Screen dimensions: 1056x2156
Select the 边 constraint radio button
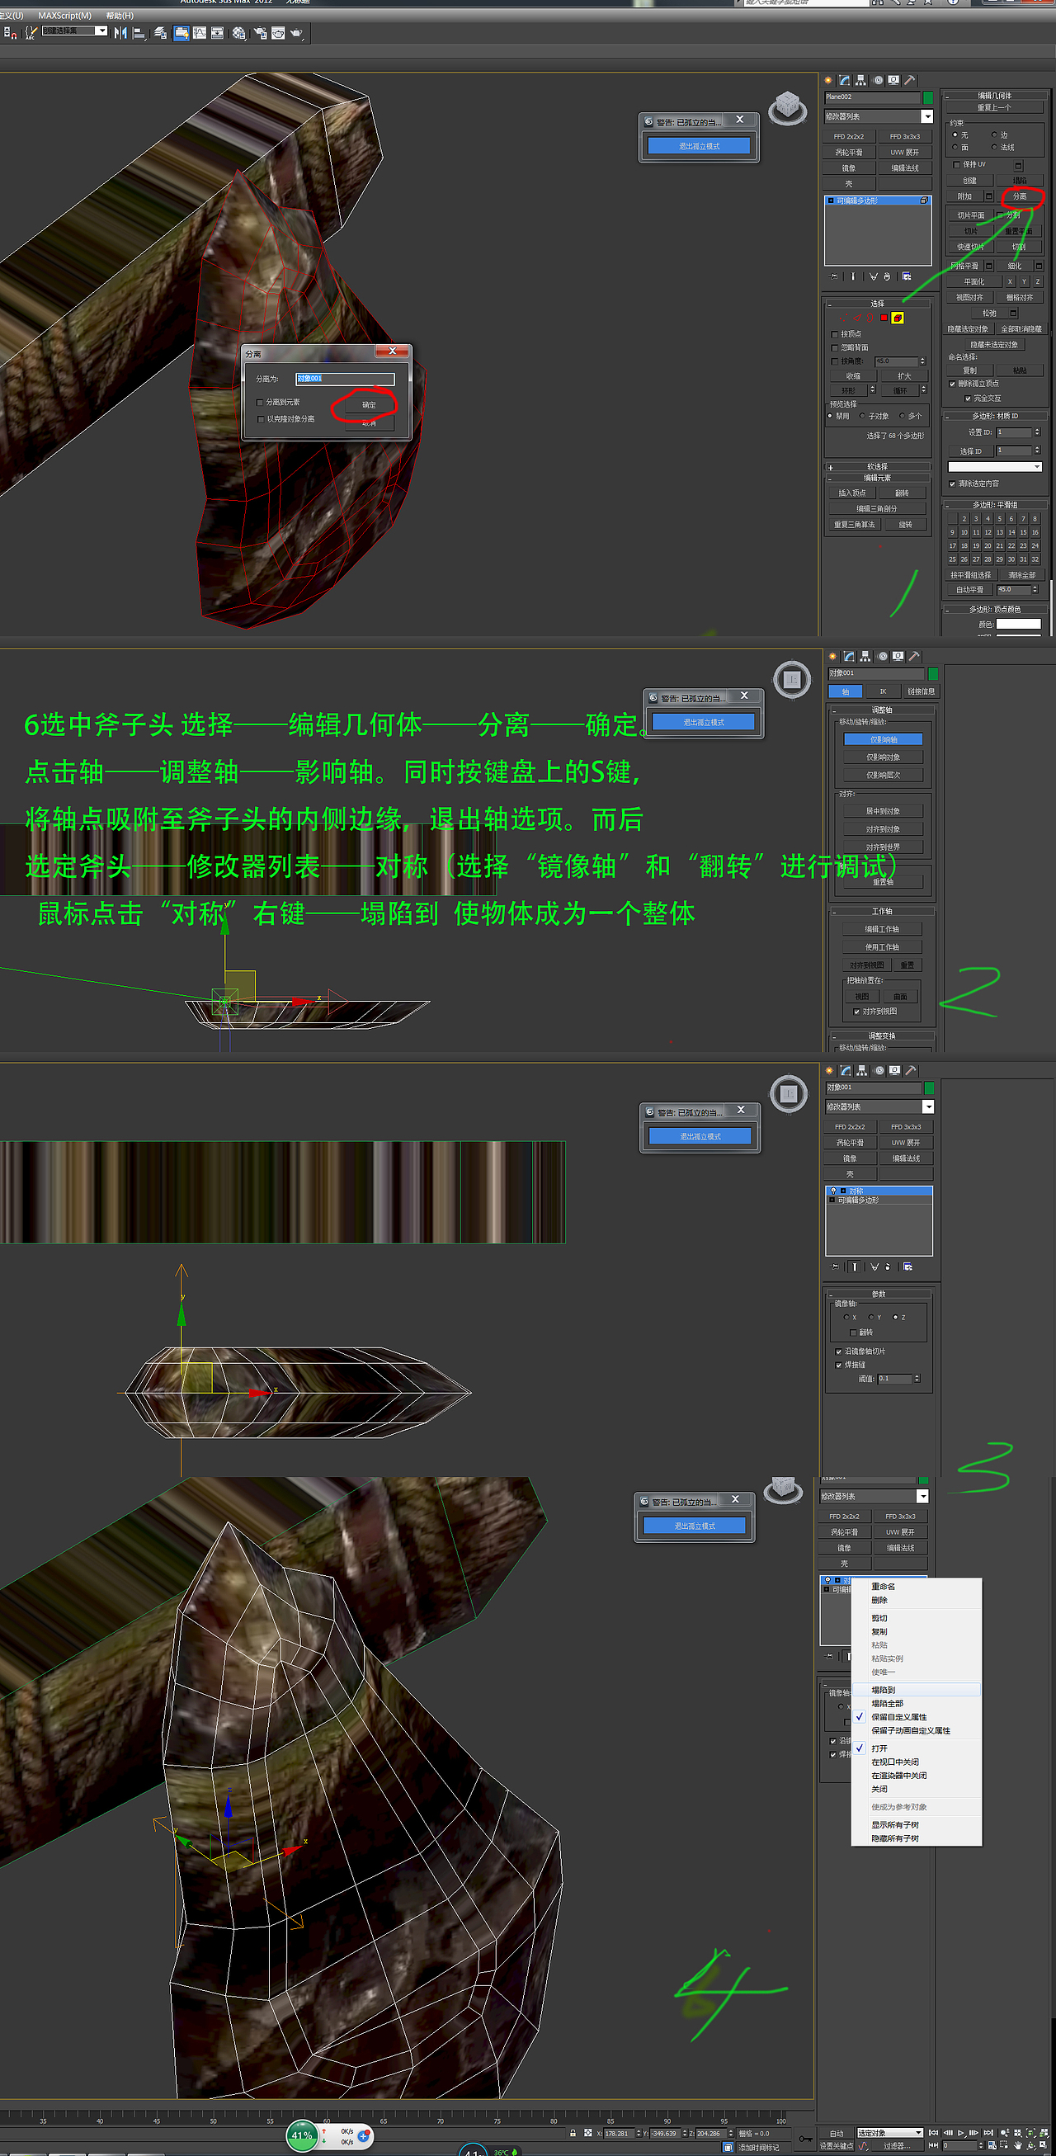point(994,134)
